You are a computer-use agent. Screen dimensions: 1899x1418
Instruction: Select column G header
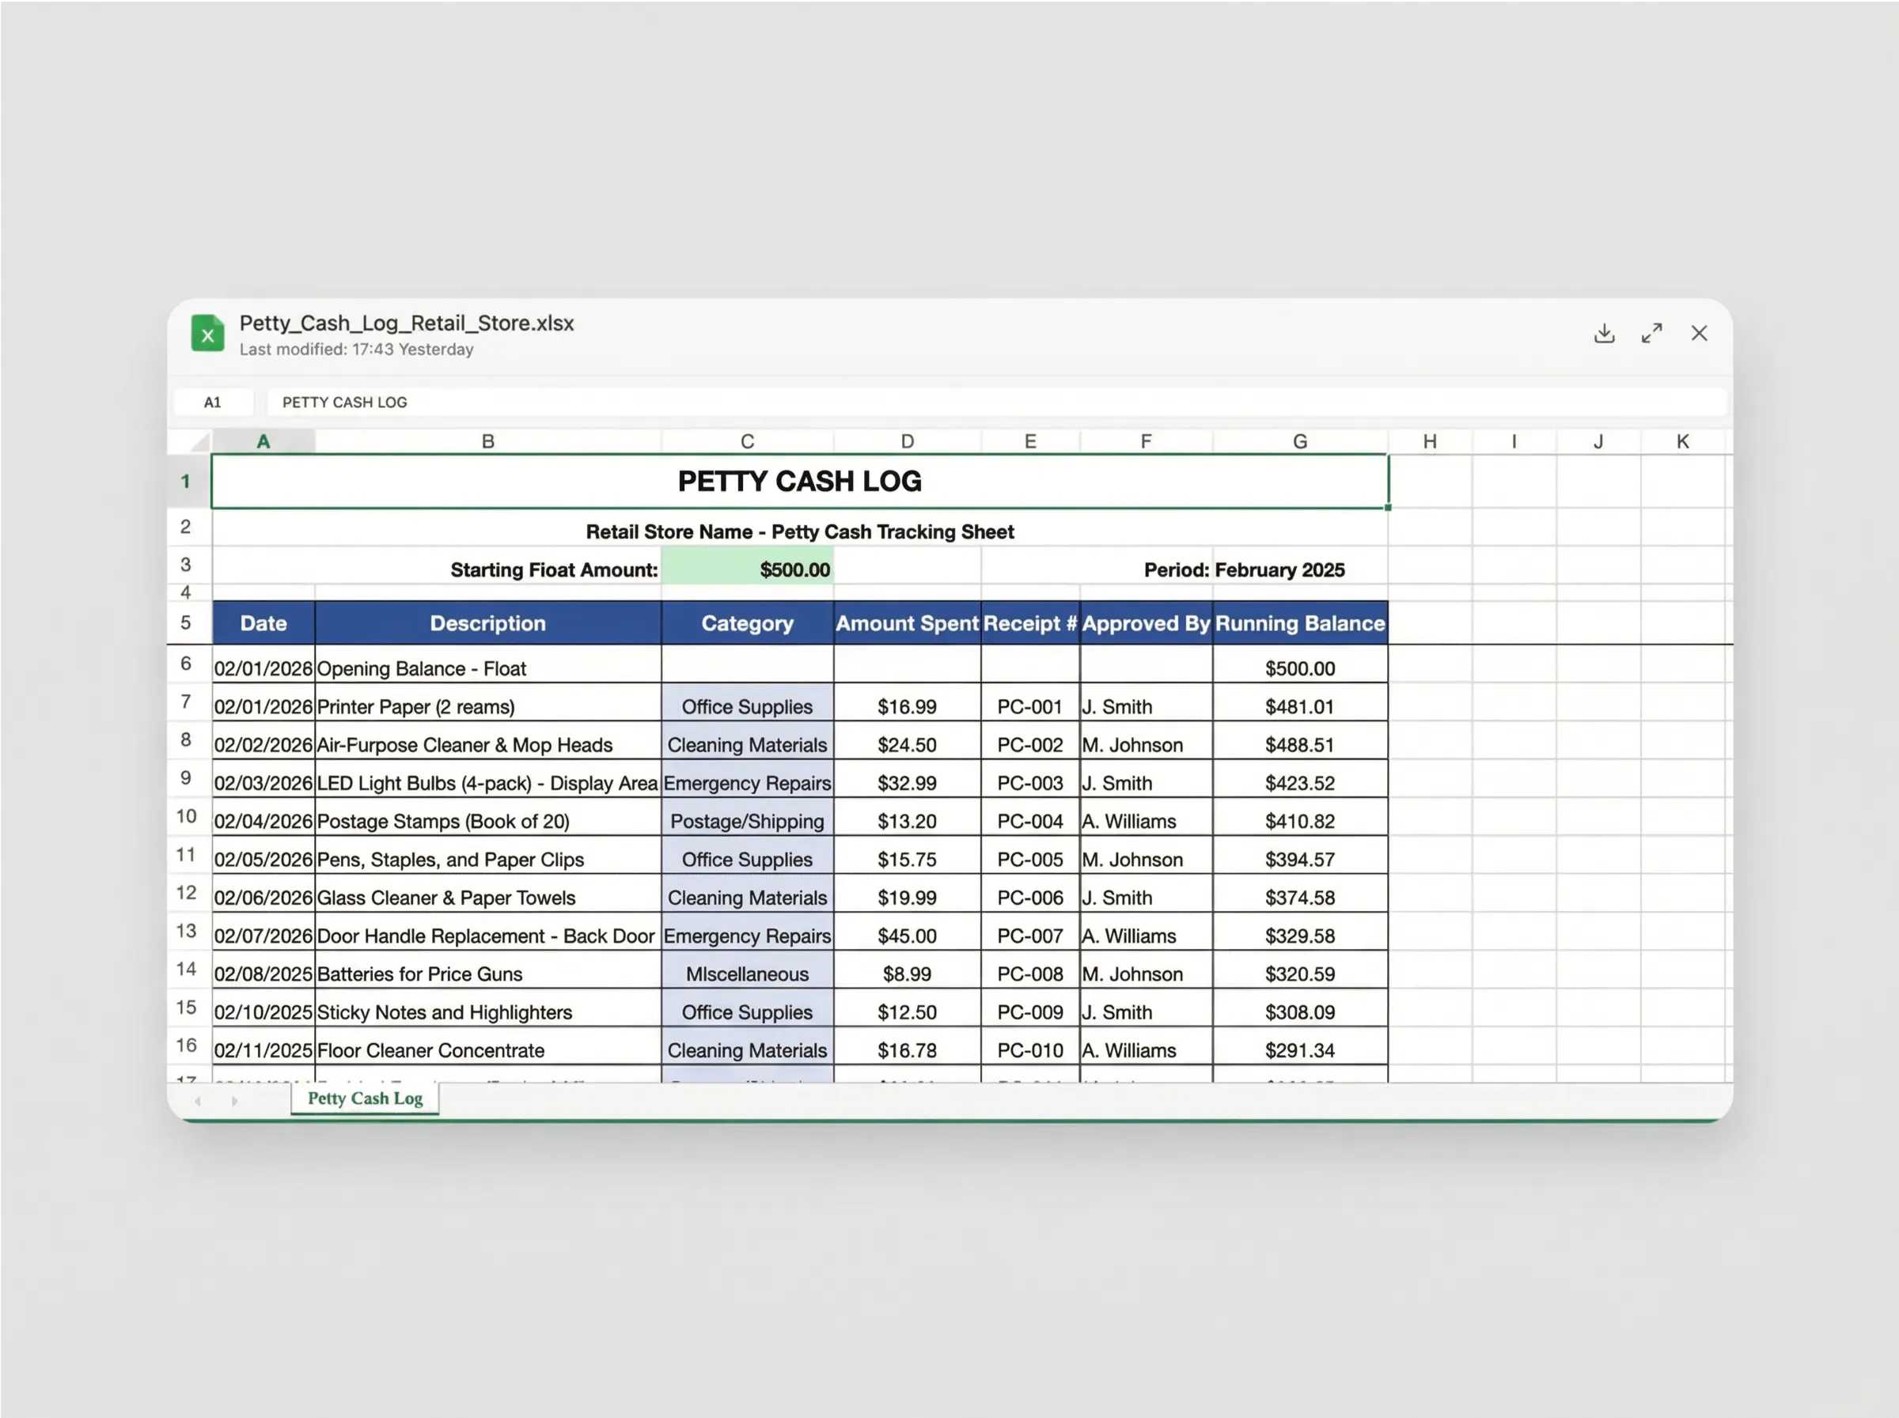1299,442
